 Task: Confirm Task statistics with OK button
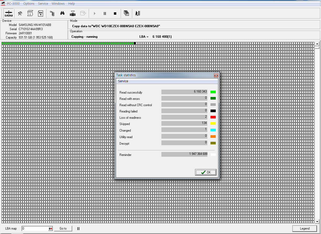206,172
